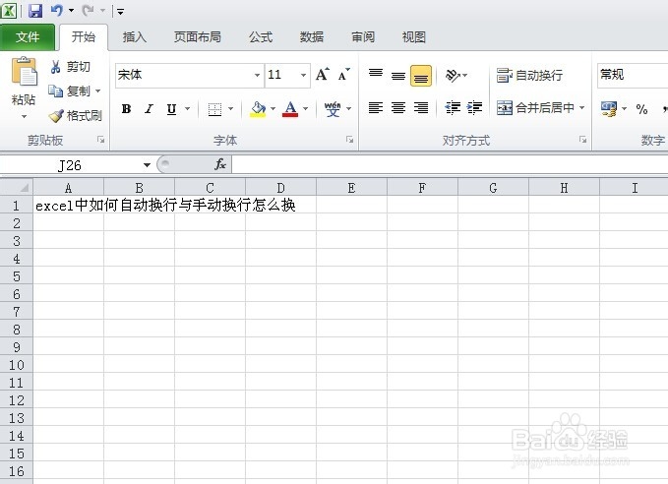Select row 10 header
Screen dimensions: 668x484
[x=17, y=365]
